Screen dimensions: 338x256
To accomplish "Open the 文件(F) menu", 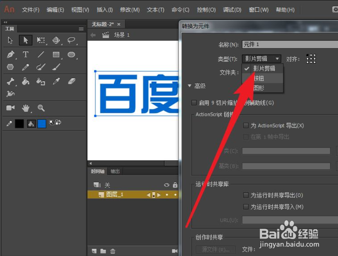I will [x=31, y=10].
